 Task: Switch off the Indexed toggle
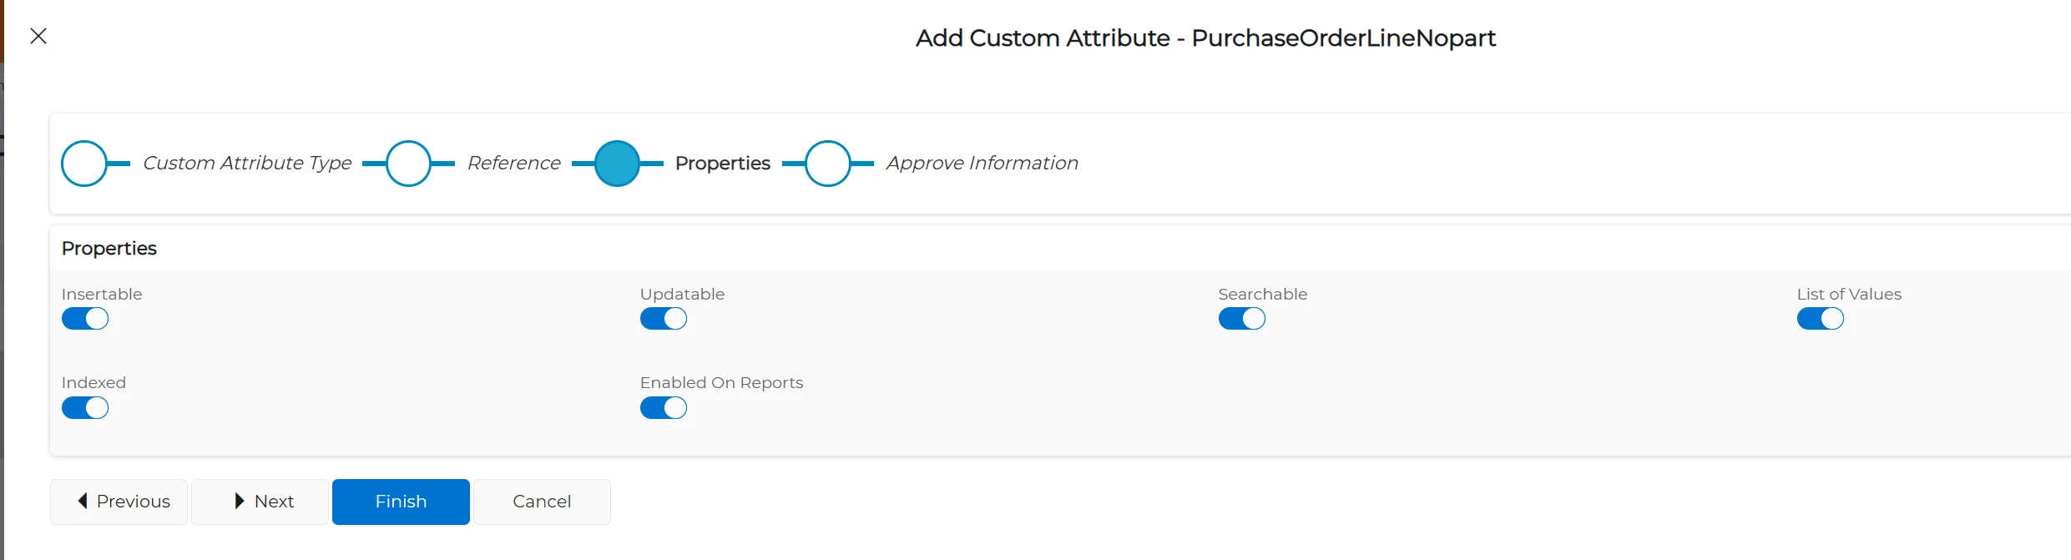[85, 408]
